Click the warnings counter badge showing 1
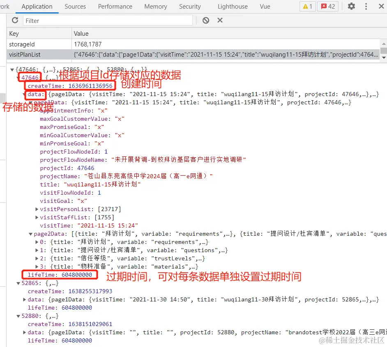The image size is (387, 347). tap(308, 7)
